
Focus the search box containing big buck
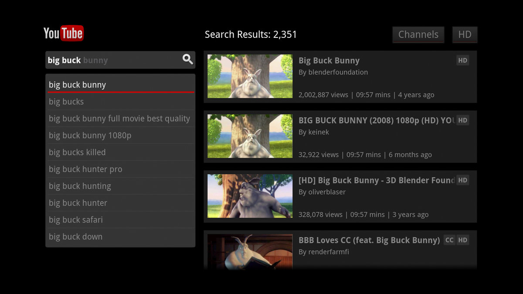tap(120, 60)
